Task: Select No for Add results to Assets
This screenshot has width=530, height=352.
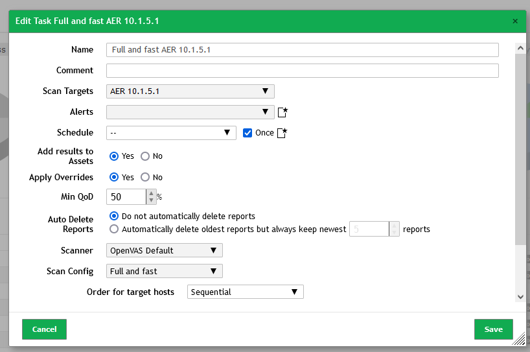Action: click(145, 156)
